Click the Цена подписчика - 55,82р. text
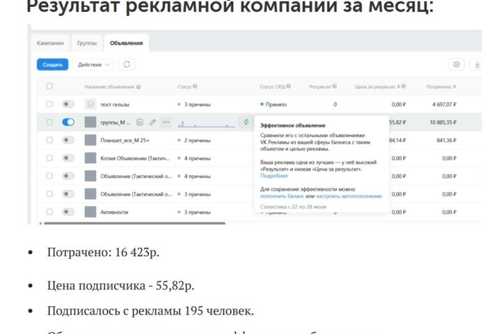Screen dimensions: 501x334 click(121, 285)
